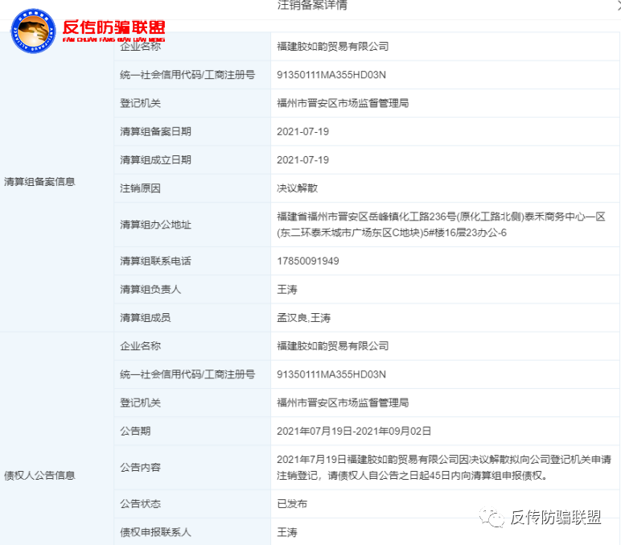The width and height of the screenshot is (621, 545).
Task: Click the 公告内容 label
Action: click(x=140, y=468)
